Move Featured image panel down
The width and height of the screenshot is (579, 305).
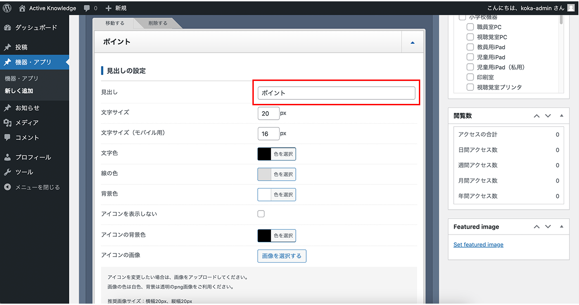548,227
